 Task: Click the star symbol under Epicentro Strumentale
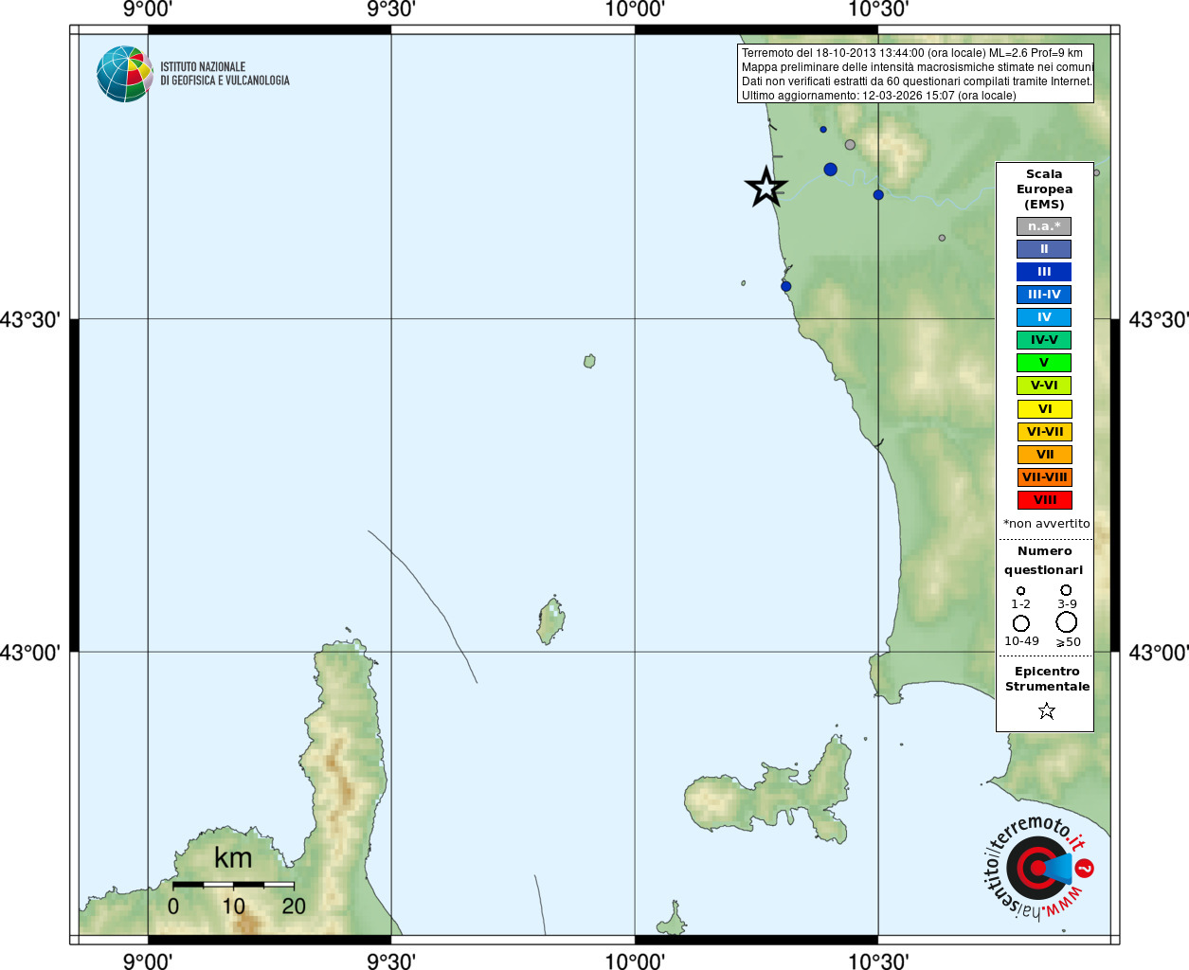(x=1046, y=710)
